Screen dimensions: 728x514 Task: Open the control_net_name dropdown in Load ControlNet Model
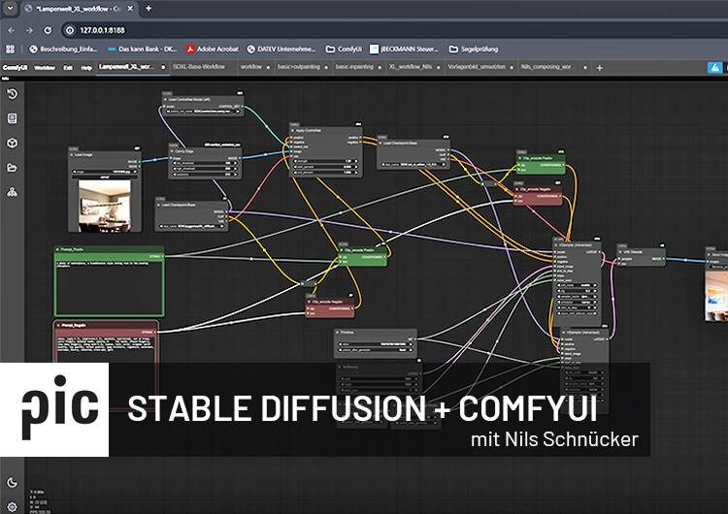(204, 112)
